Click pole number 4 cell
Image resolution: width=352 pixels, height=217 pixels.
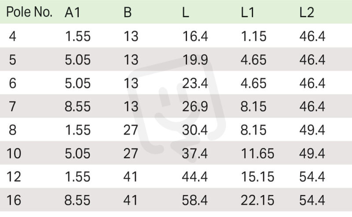(x=13, y=36)
